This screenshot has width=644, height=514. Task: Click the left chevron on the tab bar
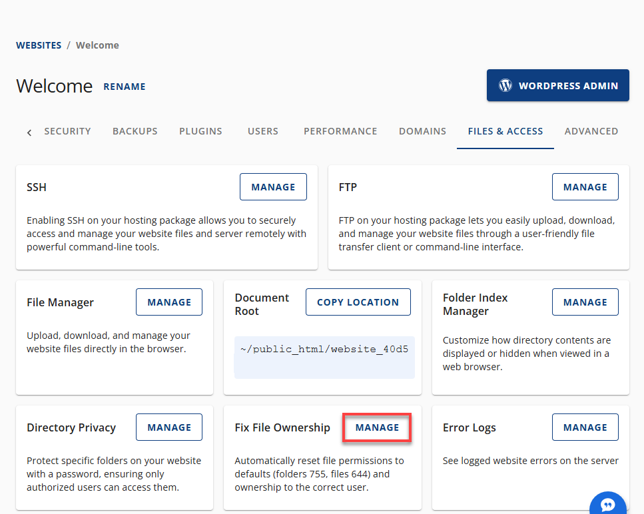click(29, 132)
